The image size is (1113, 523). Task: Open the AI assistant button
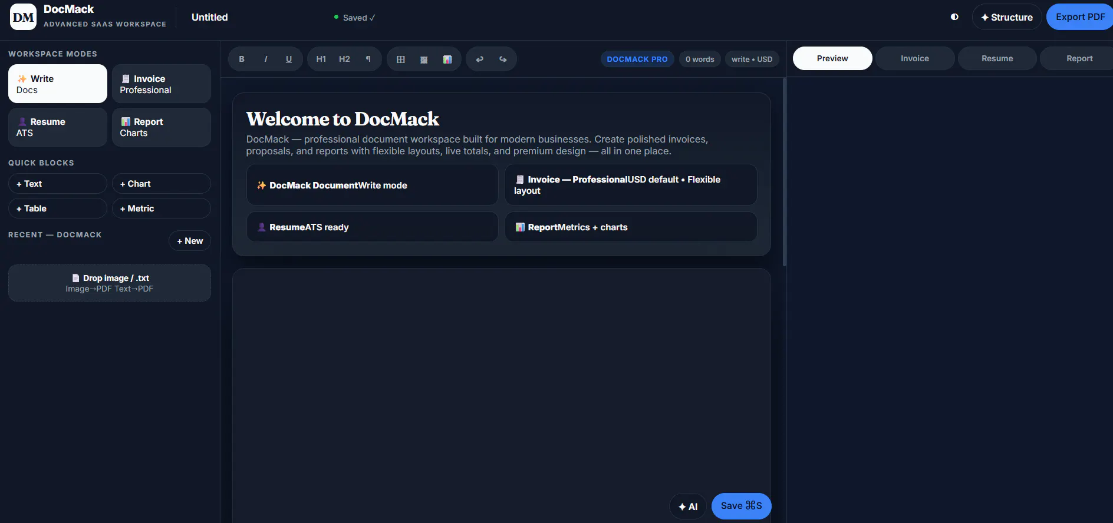click(688, 507)
